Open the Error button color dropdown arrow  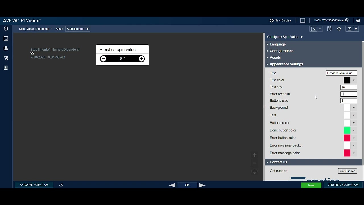pyautogui.click(x=354, y=138)
